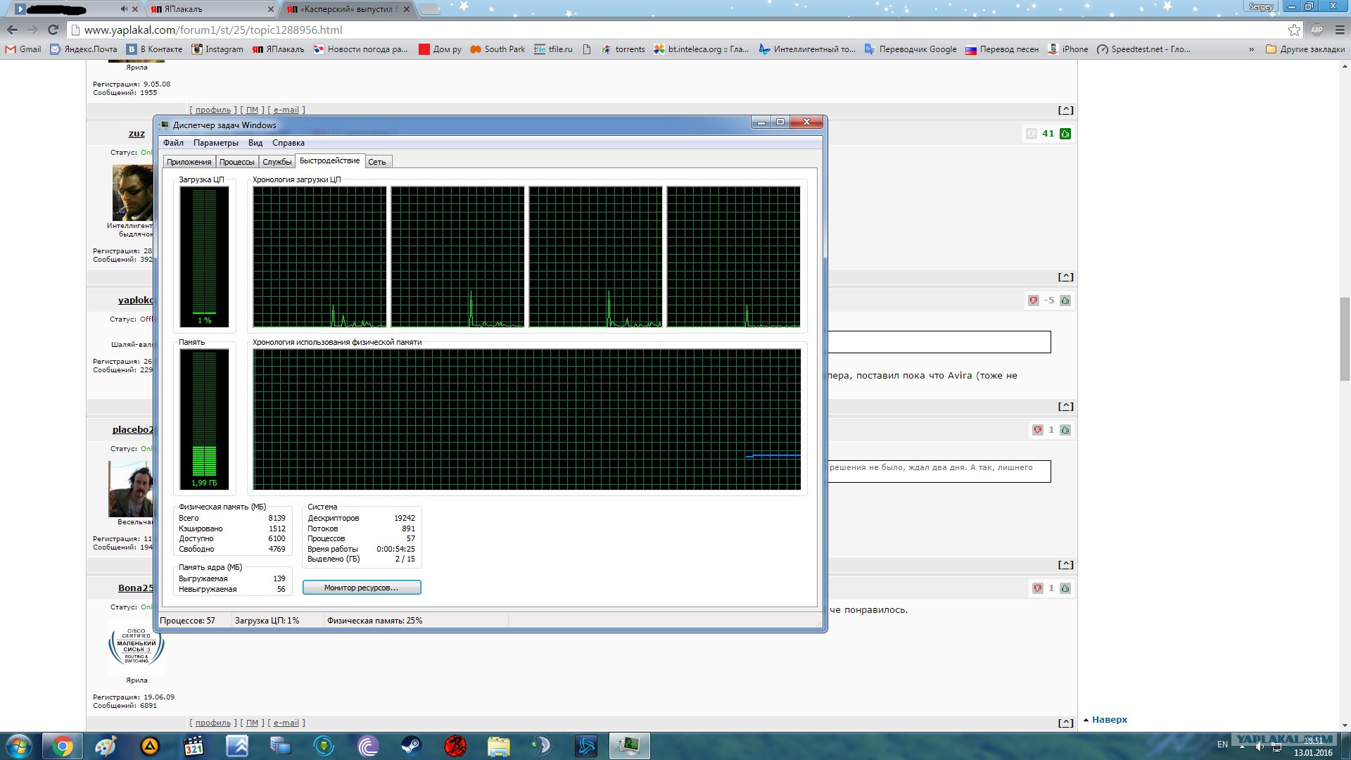Open the Chrome hamburger menu
The width and height of the screenshot is (1351, 760).
pos(1340,30)
